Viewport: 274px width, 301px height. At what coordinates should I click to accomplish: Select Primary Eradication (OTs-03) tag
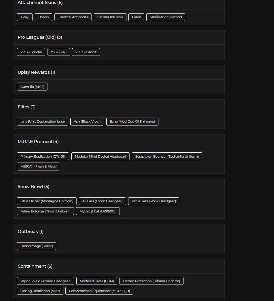pos(43,156)
